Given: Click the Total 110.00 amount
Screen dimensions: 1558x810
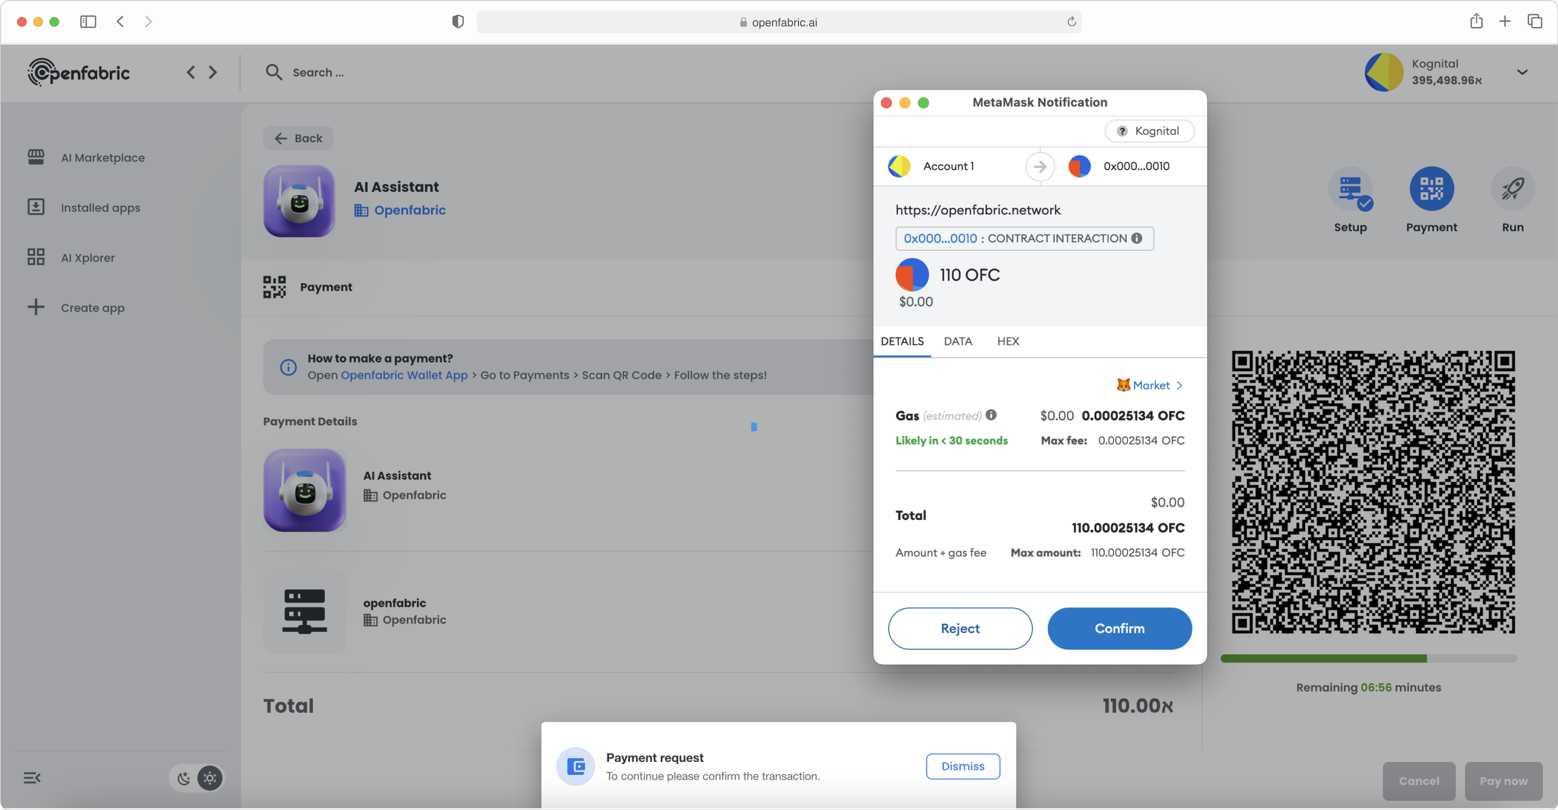Looking at the screenshot, I should tap(1137, 705).
